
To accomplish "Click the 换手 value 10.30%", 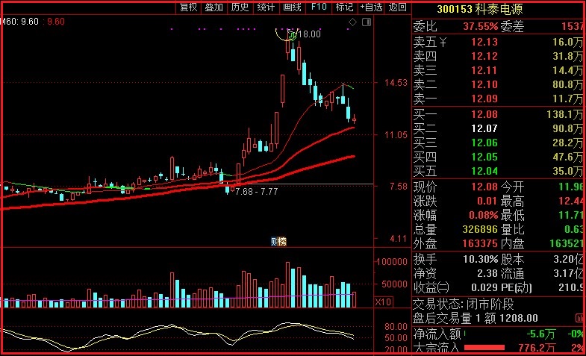I will [x=481, y=259].
